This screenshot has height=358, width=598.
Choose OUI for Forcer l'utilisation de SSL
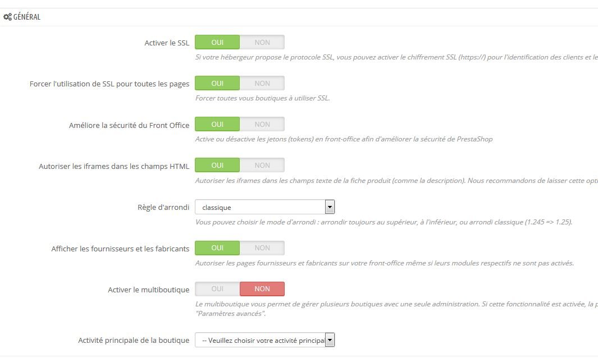[217, 83]
